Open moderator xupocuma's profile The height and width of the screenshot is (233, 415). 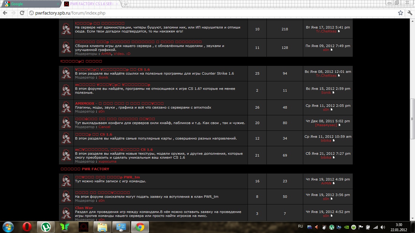point(107,161)
